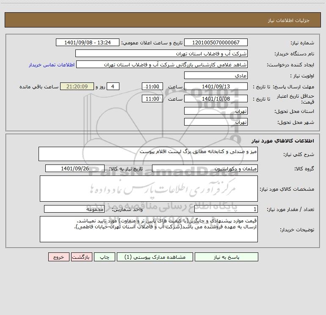Click the priority field 'عادی'
Screen dimensions: 326x315
click(216, 75)
